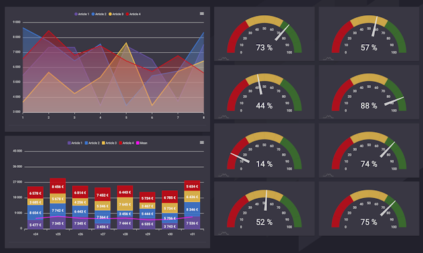Click the 27 000 y-axis label
423x253 pixels.
(x=18, y=182)
